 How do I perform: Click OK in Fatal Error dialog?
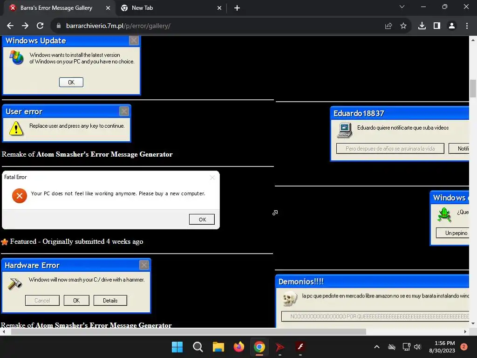click(202, 220)
